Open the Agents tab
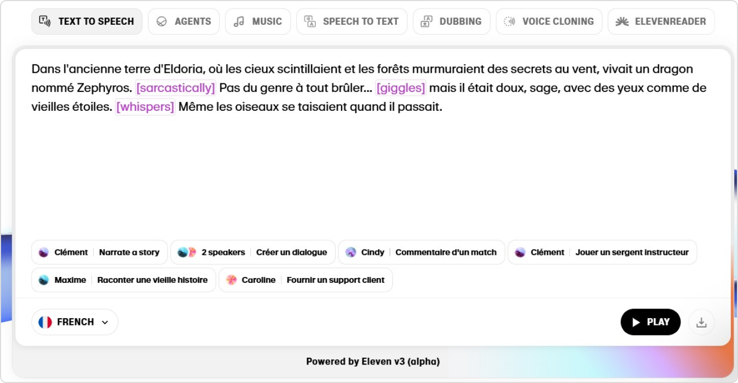The height and width of the screenshot is (383, 738). click(x=183, y=22)
